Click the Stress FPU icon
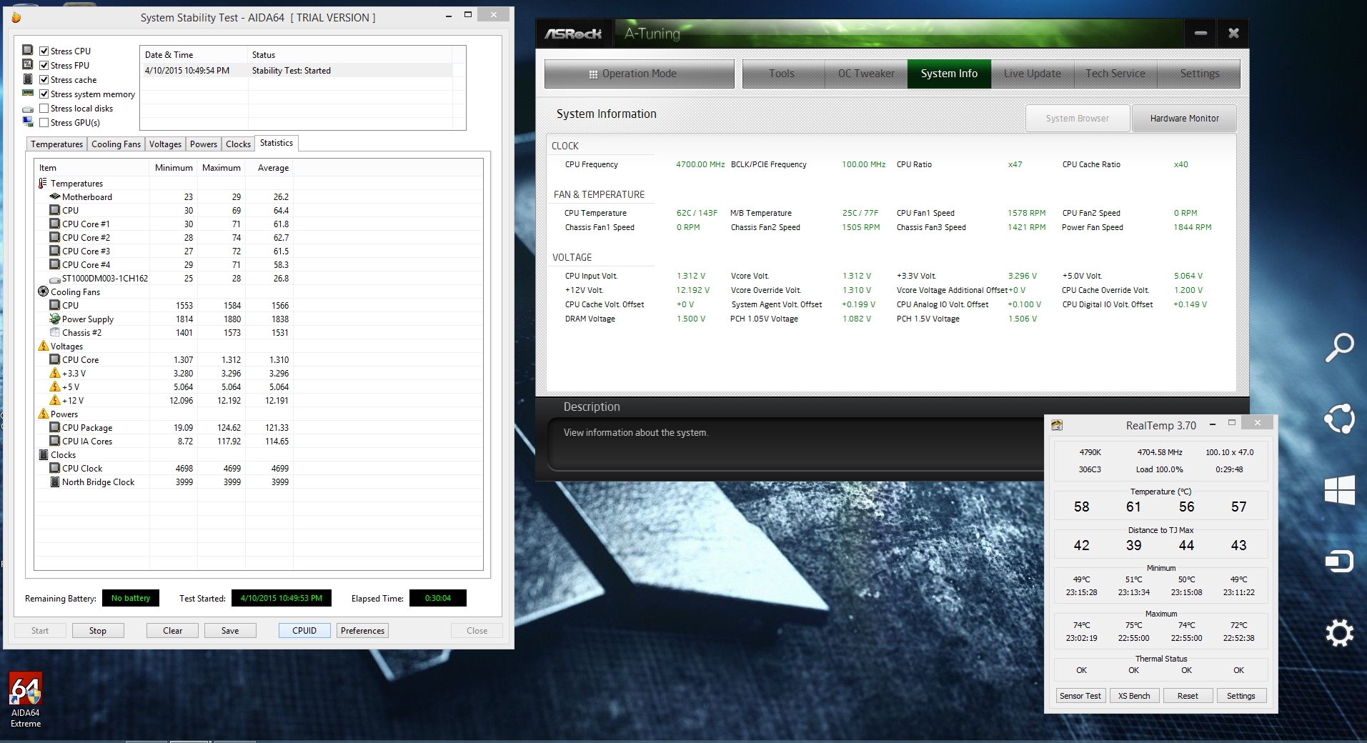 coord(28,64)
